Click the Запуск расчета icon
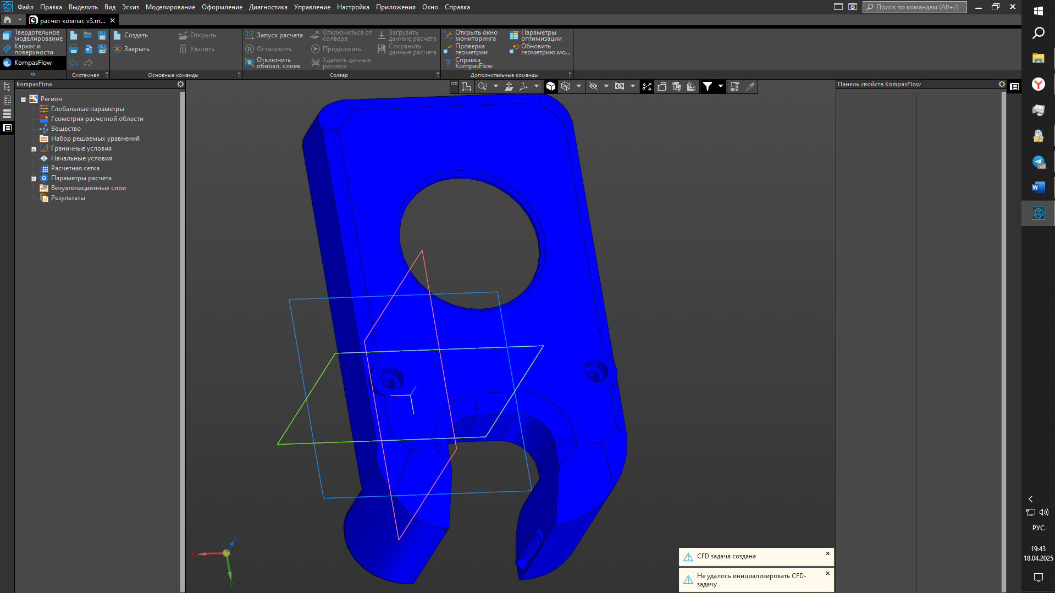1055x593 pixels. tap(250, 35)
